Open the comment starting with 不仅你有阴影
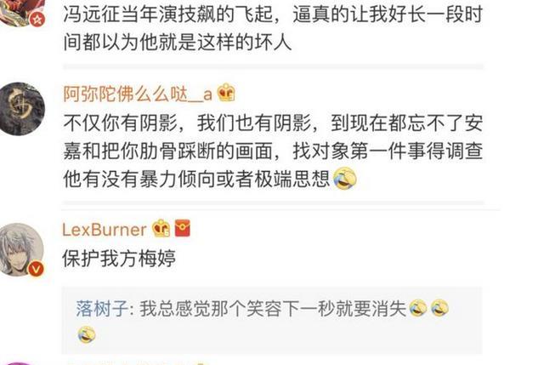The image size is (544, 365). 273,151
